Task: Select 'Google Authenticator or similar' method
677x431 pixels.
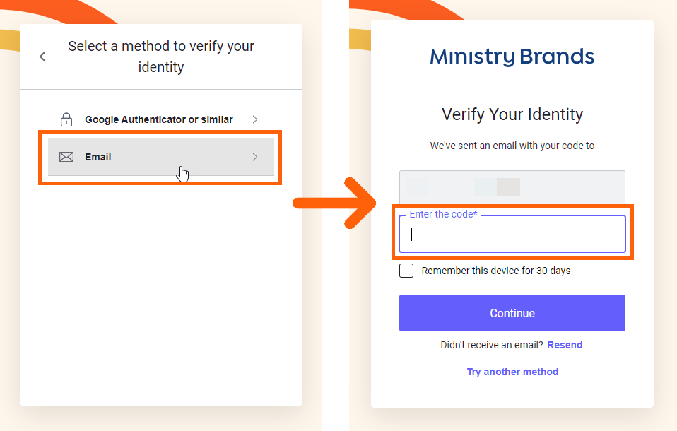Action: [x=158, y=119]
